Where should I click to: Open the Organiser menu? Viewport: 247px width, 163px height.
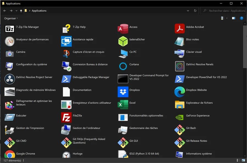click(11, 18)
